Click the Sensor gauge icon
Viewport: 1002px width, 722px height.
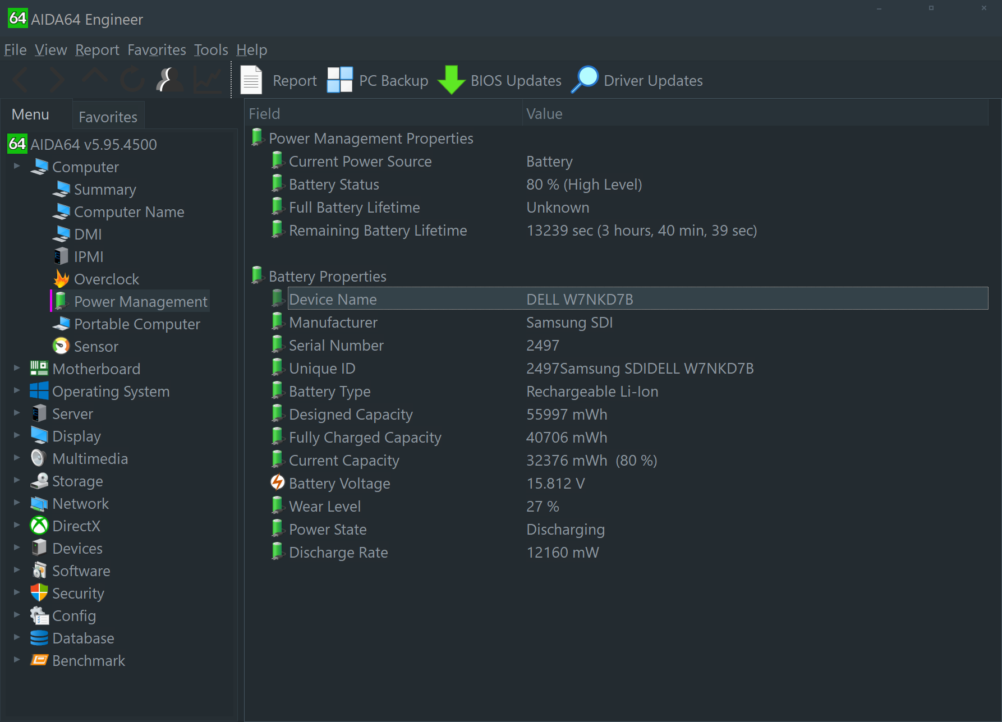tap(61, 346)
